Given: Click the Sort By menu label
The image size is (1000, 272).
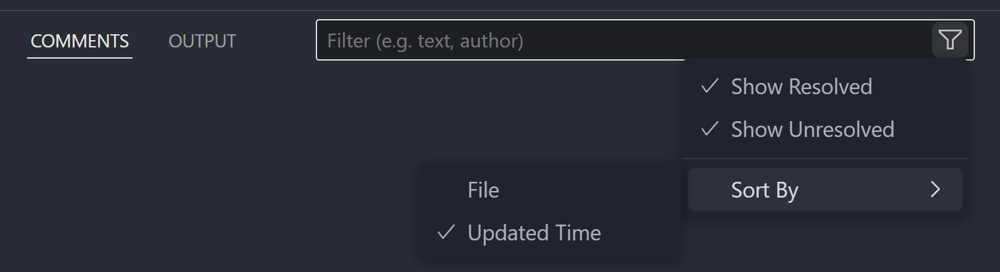Looking at the screenshot, I should click(765, 190).
